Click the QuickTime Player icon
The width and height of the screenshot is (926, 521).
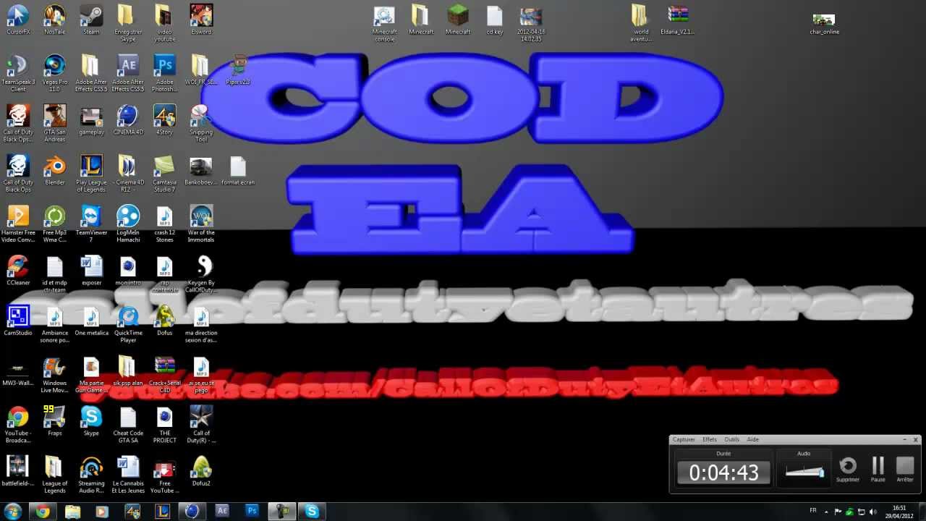point(128,323)
